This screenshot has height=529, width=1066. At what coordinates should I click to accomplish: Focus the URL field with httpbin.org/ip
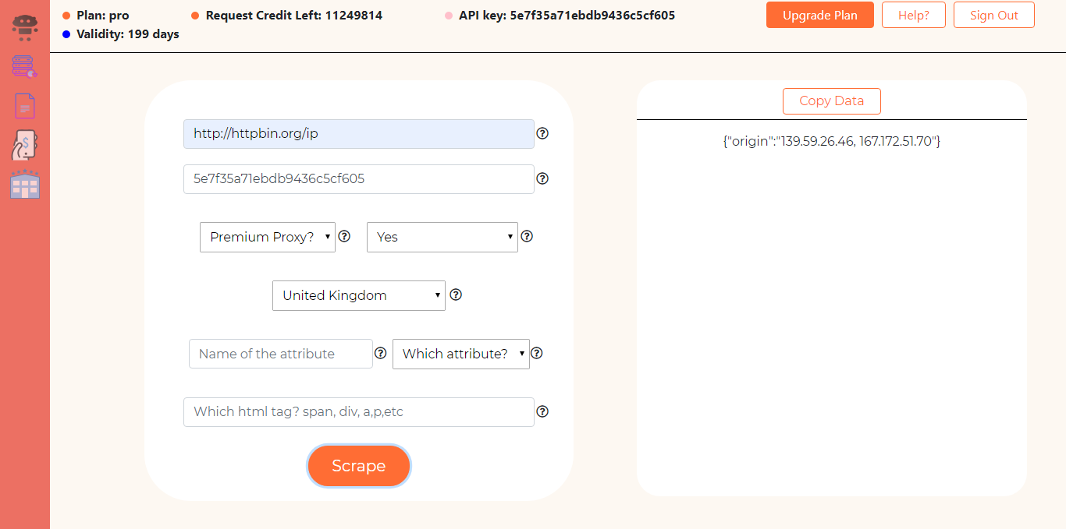[359, 134]
